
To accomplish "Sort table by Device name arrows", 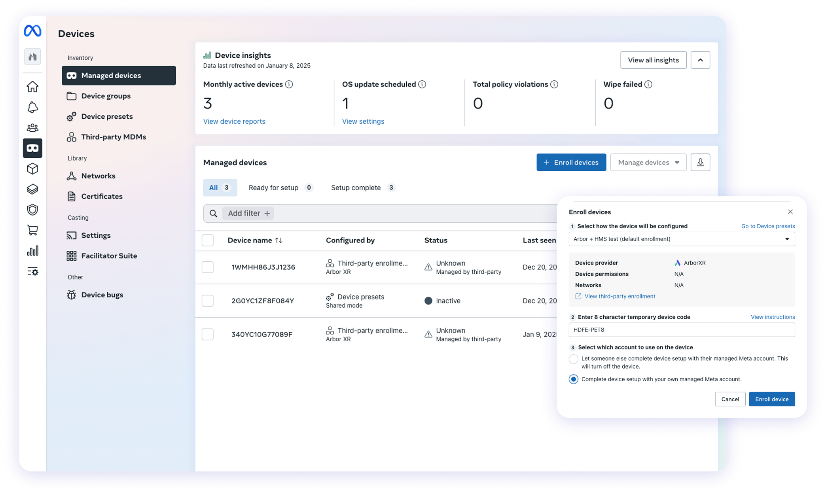I will [278, 240].
